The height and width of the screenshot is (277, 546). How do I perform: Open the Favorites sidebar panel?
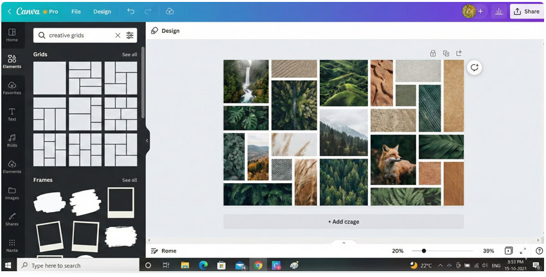click(x=12, y=88)
